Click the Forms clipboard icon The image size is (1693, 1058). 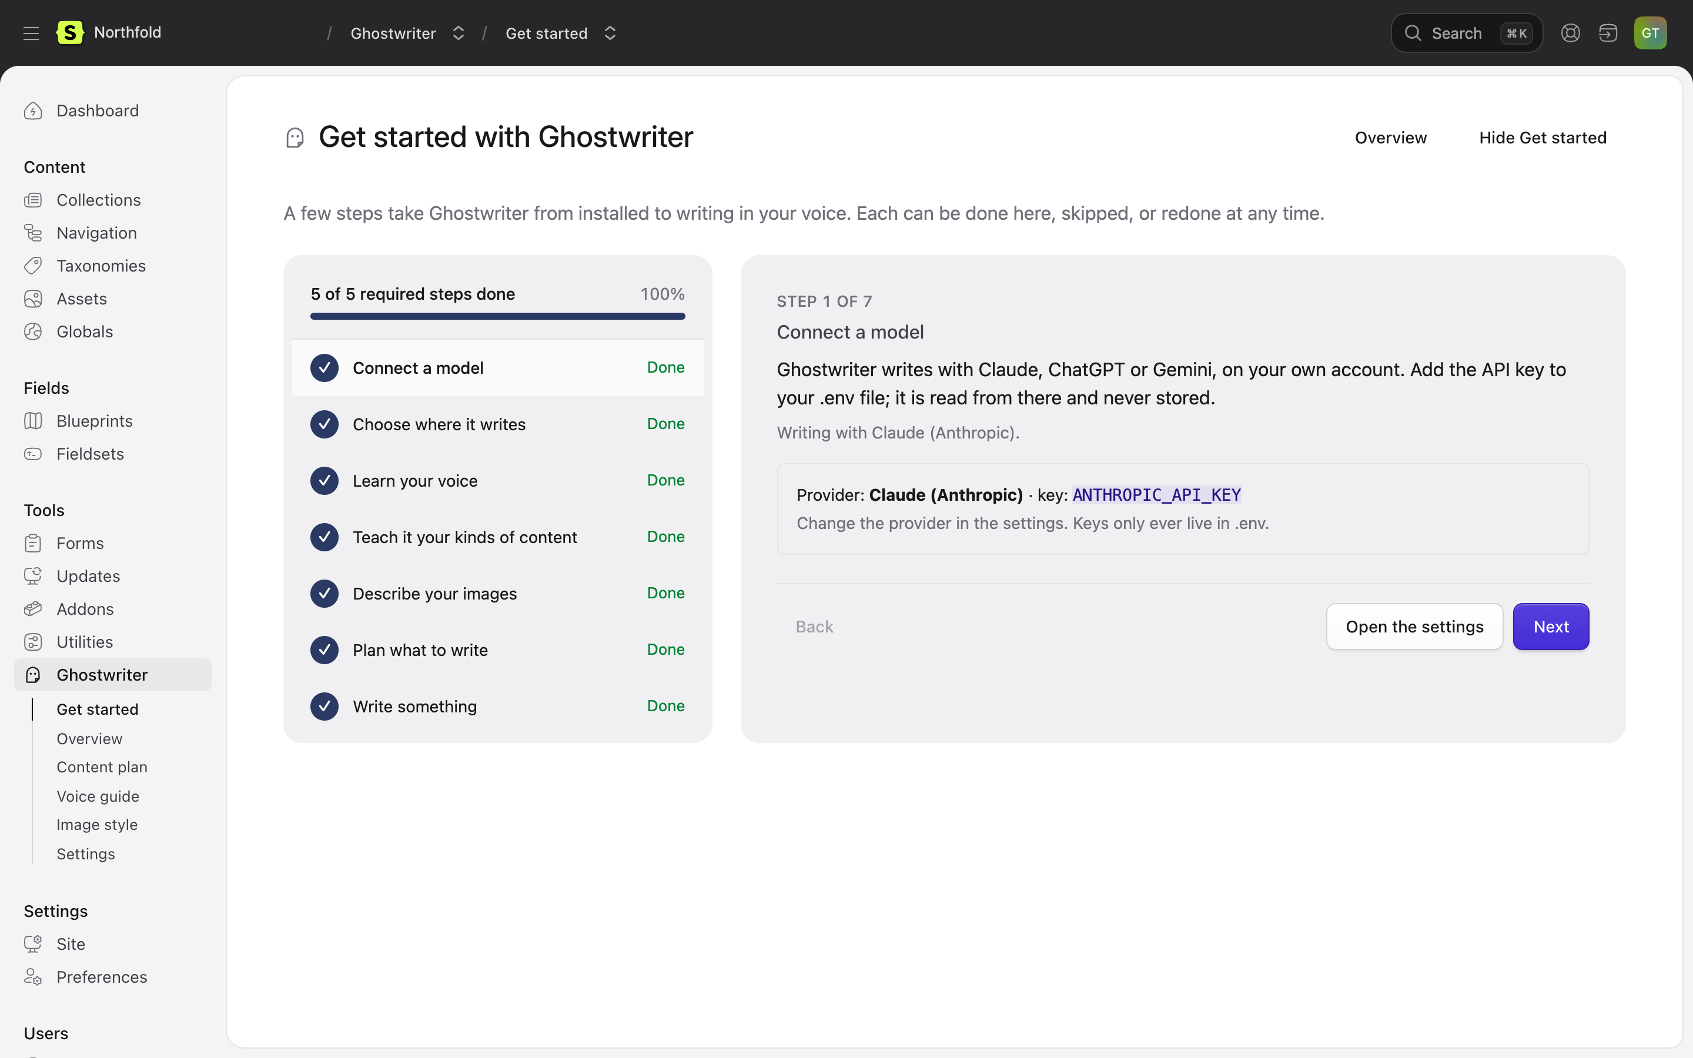[33, 543]
